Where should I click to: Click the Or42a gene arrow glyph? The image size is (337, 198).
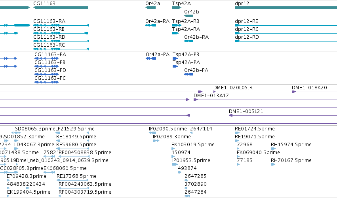point(150,8)
